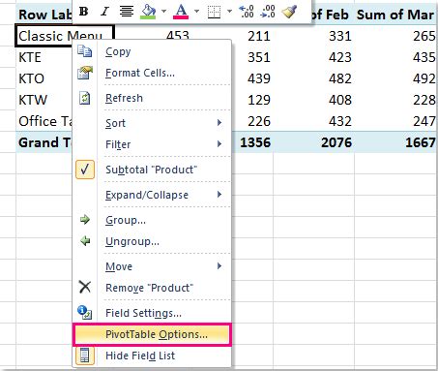
Task: Select cell with value 351
Action: (252, 57)
